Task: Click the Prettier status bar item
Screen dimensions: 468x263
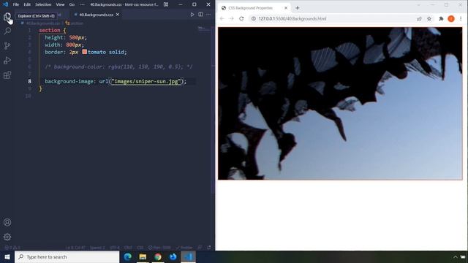Action: click(184, 248)
